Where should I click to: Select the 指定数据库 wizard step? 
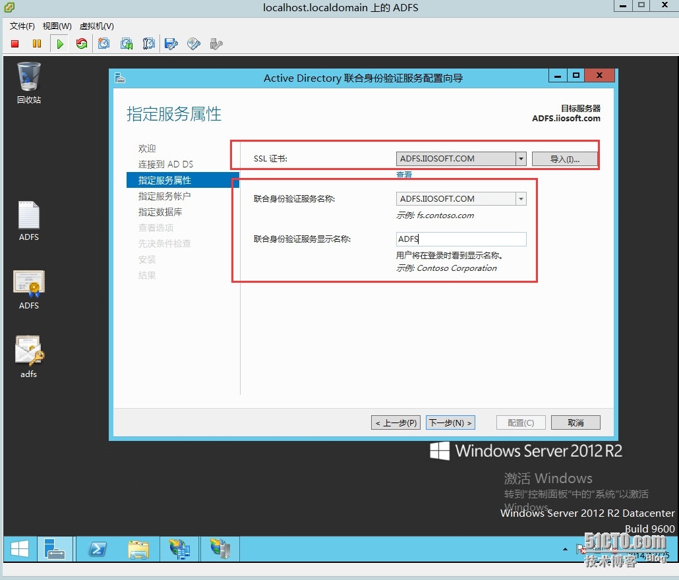[x=160, y=212]
